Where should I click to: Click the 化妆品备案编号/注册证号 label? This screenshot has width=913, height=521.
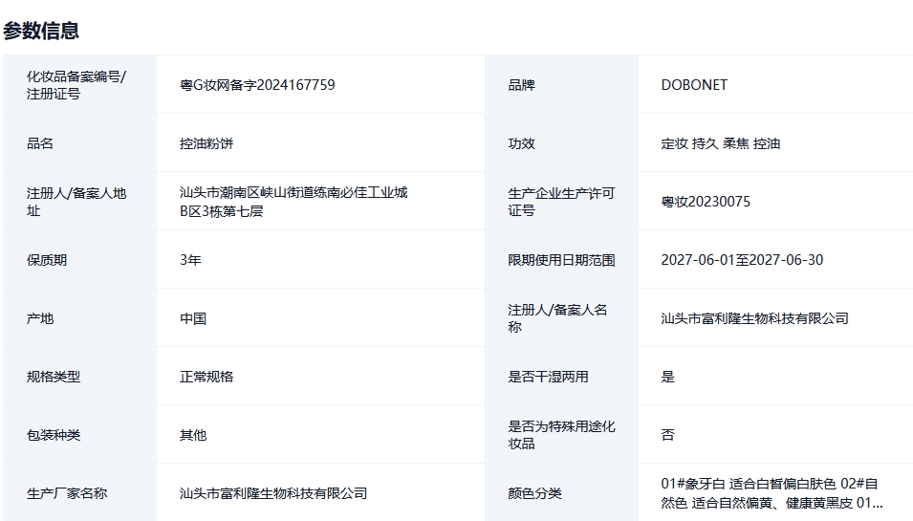coord(76,85)
